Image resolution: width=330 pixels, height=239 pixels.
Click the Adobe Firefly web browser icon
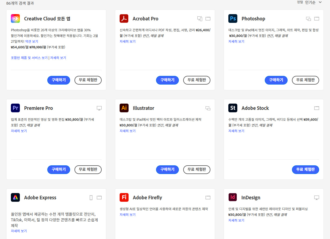(x=208, y=198)
